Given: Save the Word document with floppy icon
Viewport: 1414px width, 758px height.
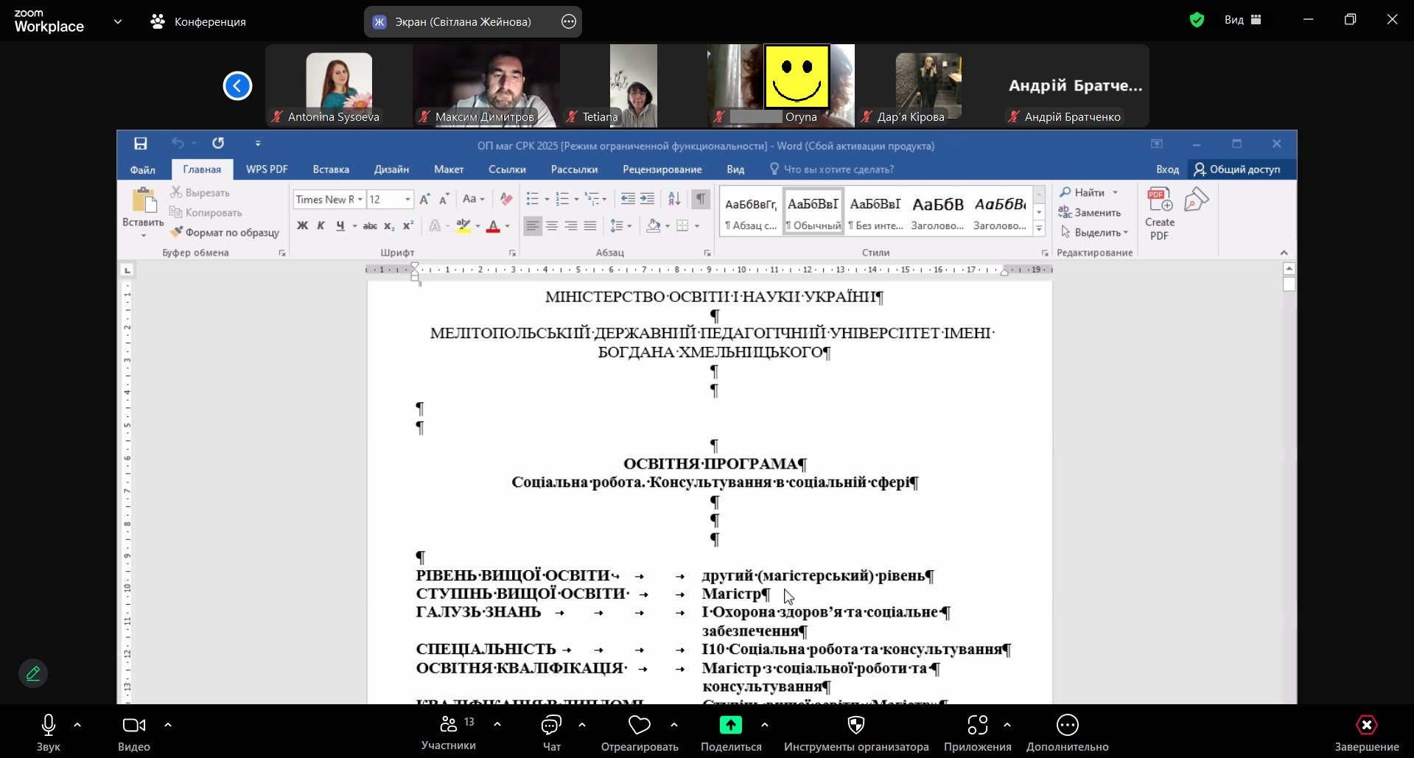Looking at the screenshot, I should [141, 144].
